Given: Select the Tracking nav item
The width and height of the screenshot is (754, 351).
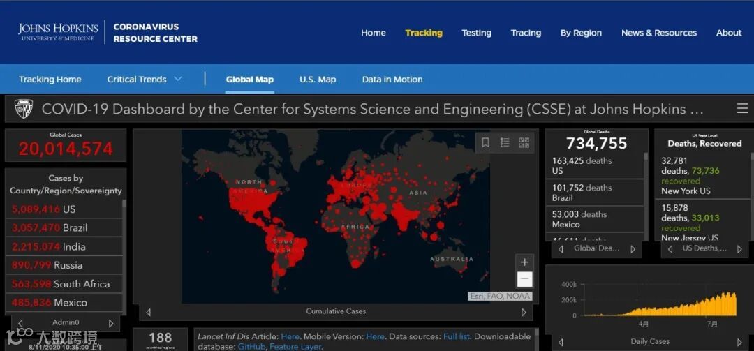Looking at the screenshot, I should 424,33.
